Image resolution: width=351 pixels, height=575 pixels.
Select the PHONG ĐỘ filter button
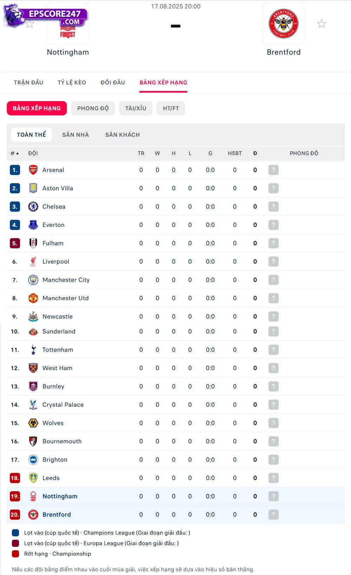93,108
